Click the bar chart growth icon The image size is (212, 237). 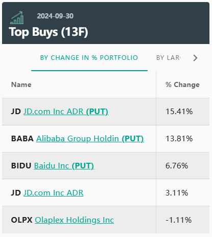pos(17,18)
